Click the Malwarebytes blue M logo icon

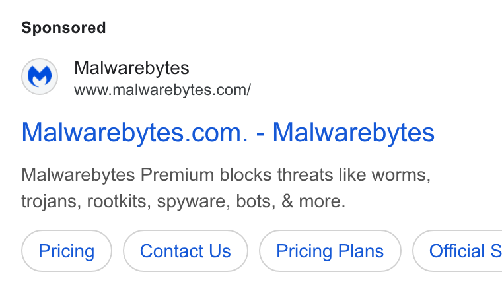coord(40,76)
